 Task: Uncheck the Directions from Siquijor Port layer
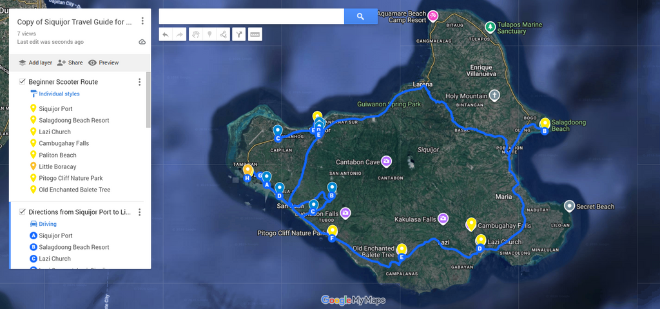[23, 212]
